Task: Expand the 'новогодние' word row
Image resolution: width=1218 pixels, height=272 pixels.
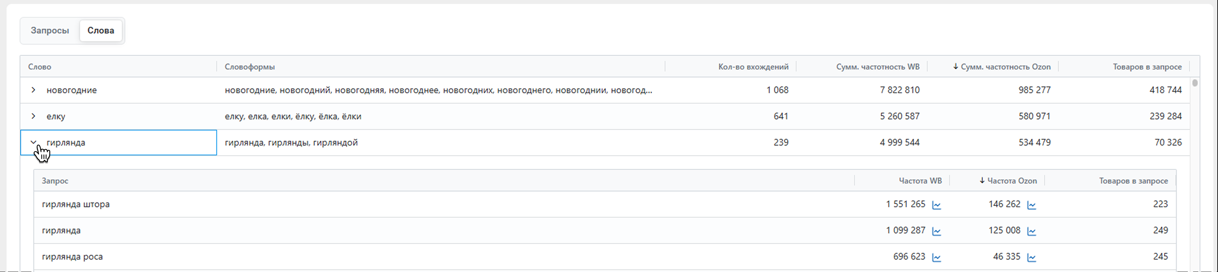Action: pos(33,90)
